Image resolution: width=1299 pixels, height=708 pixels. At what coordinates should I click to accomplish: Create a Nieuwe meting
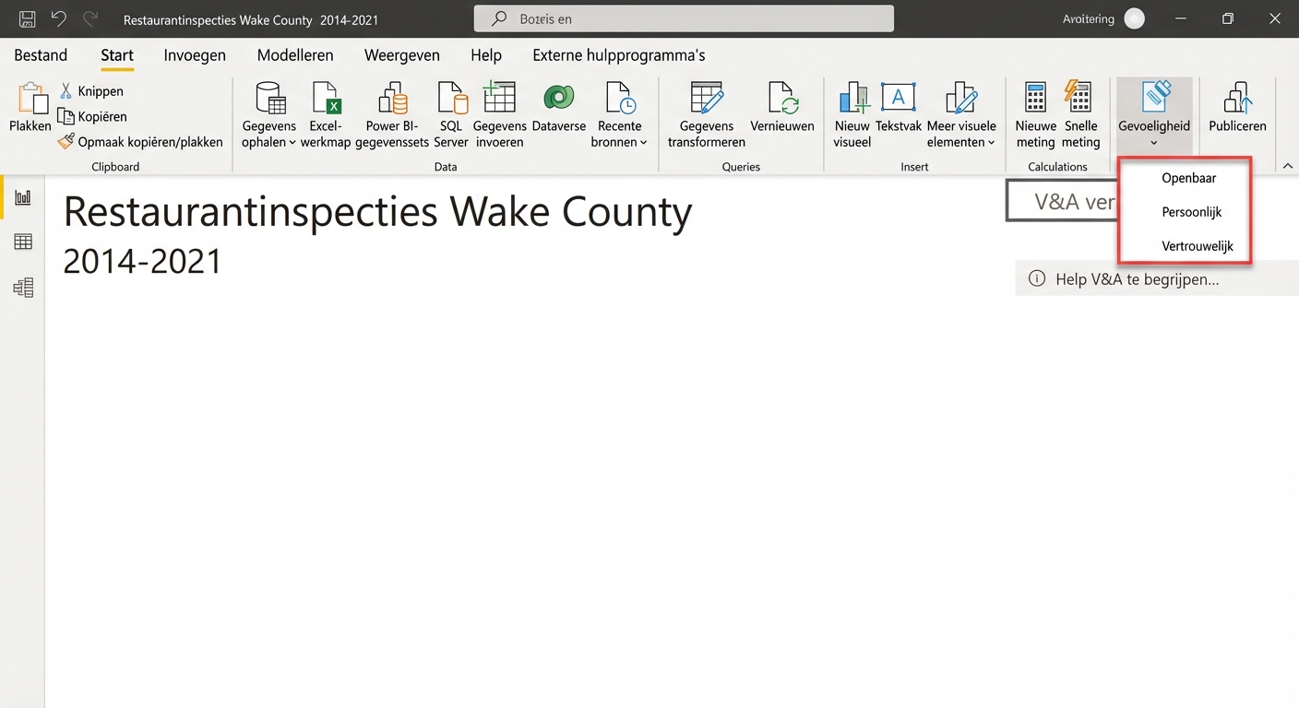click(1034, 112)
